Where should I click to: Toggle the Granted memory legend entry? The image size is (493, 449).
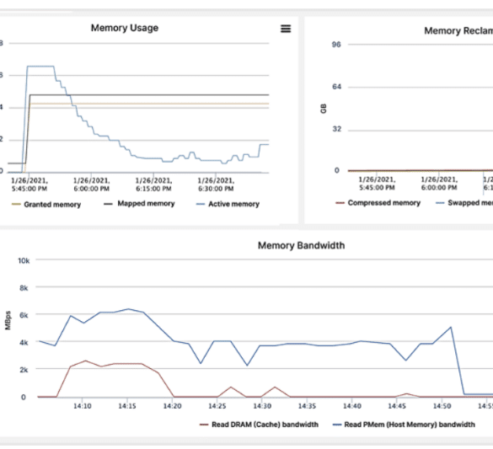(46, 205)
